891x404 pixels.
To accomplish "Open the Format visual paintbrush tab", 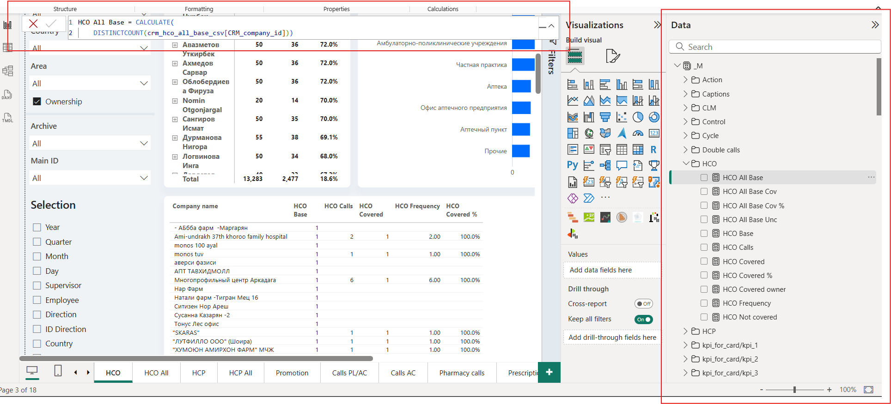I will tap(612, 56).
